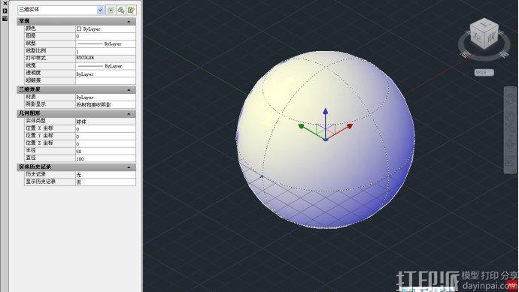Collapse the 常规 section
Screen dimensions: 519x292
(129, 22)
